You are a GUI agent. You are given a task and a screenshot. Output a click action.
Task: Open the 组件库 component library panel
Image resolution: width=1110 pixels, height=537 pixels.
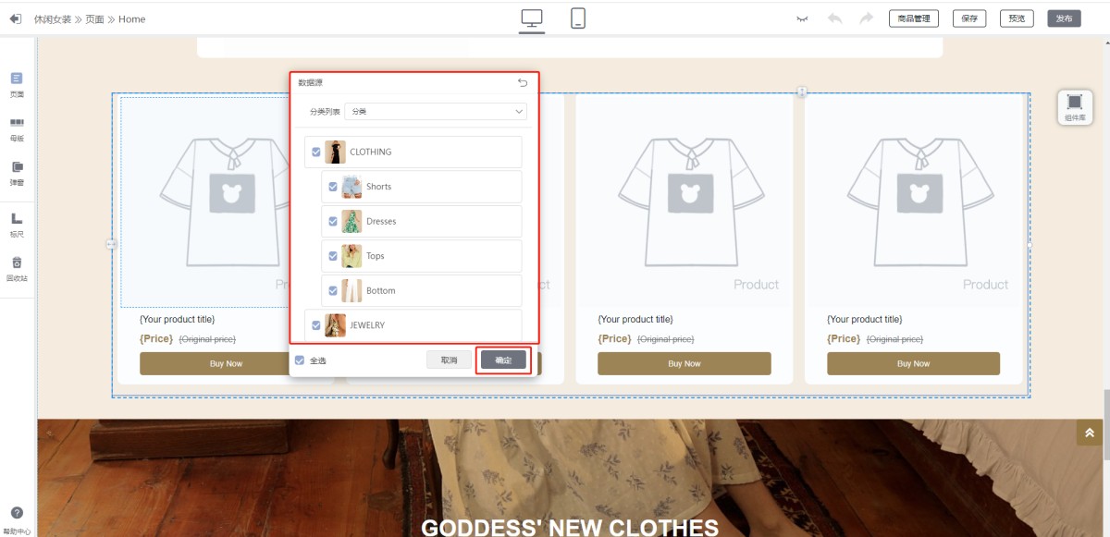(1074, 106)
